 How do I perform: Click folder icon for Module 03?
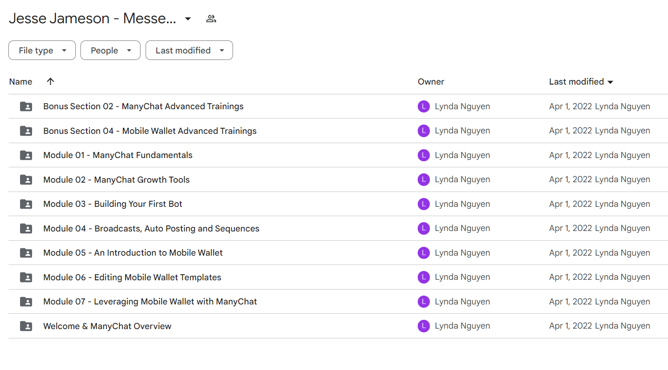click(x=26, y=204)
